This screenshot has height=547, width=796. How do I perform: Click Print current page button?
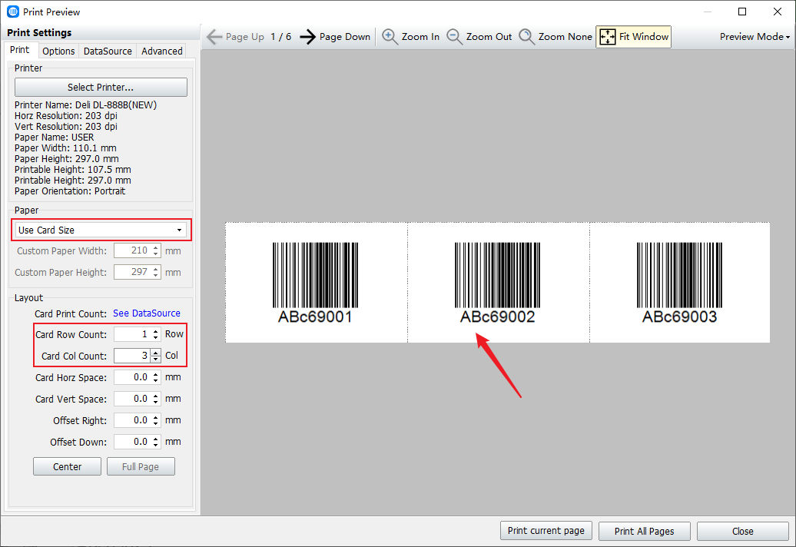tap(546, 531)
